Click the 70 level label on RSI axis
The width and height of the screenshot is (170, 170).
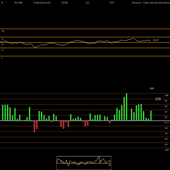pos(2,39)
